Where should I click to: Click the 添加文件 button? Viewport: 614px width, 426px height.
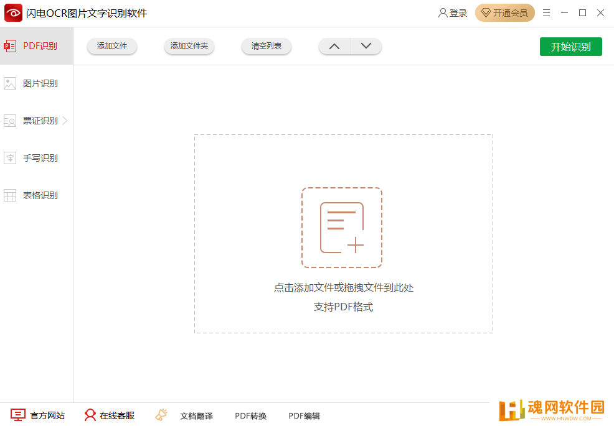tap(112, 46)
